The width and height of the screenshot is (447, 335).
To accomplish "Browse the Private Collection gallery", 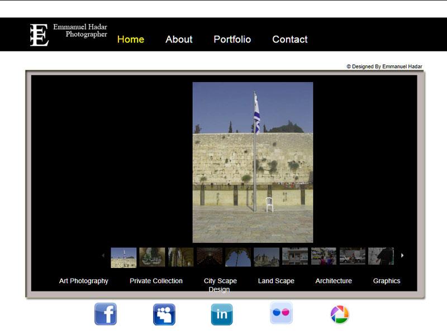I will (x=156, y=281).
